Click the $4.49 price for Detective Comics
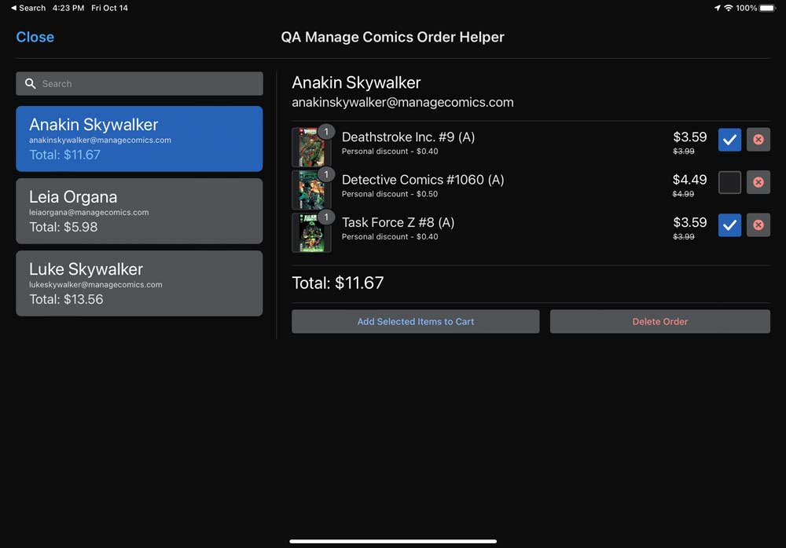786x548 pixels. 689,179
